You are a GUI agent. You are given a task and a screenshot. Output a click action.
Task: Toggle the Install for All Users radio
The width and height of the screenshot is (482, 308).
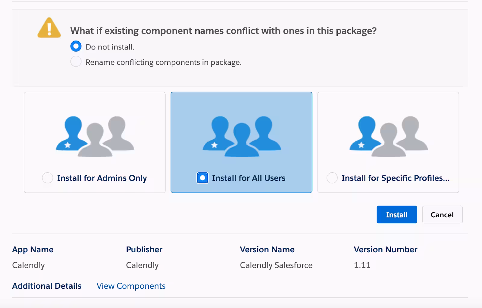tap(202, 178)
